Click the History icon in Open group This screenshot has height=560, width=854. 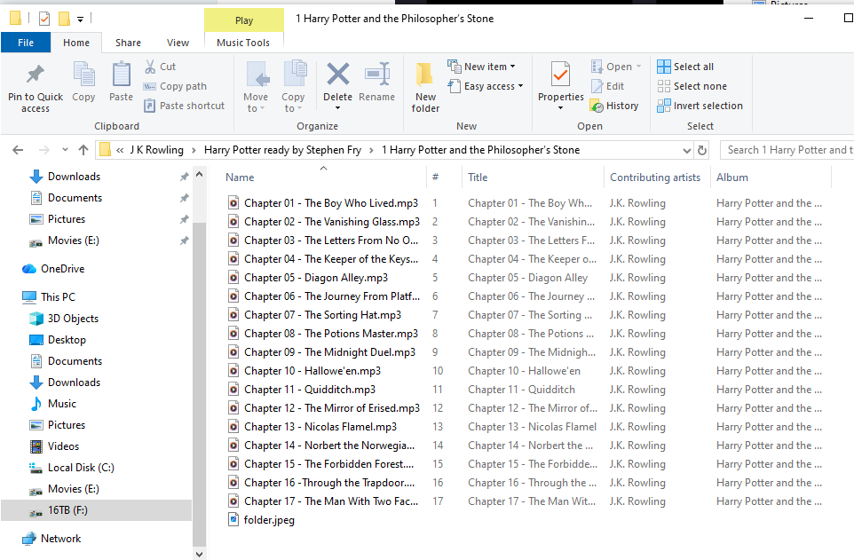pyautogui.click(x=613, y=106)
